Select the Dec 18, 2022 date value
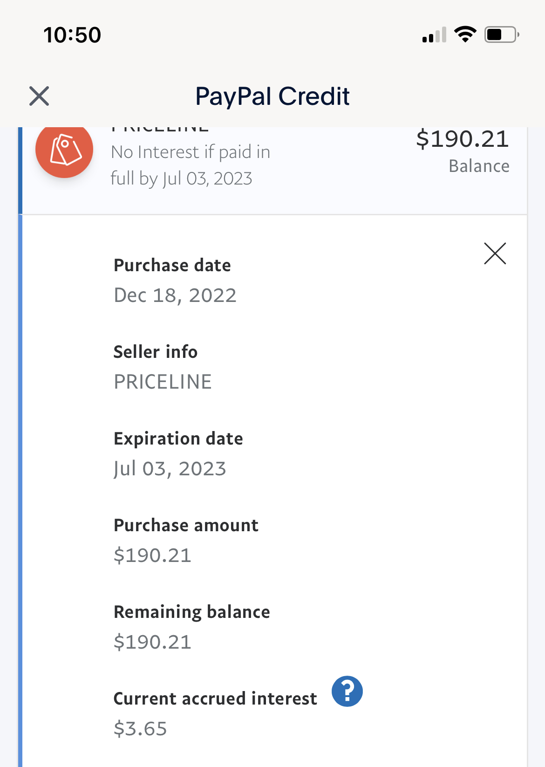Image resolution: width=545 pixels, height=767 pixels. click(175, 295)
